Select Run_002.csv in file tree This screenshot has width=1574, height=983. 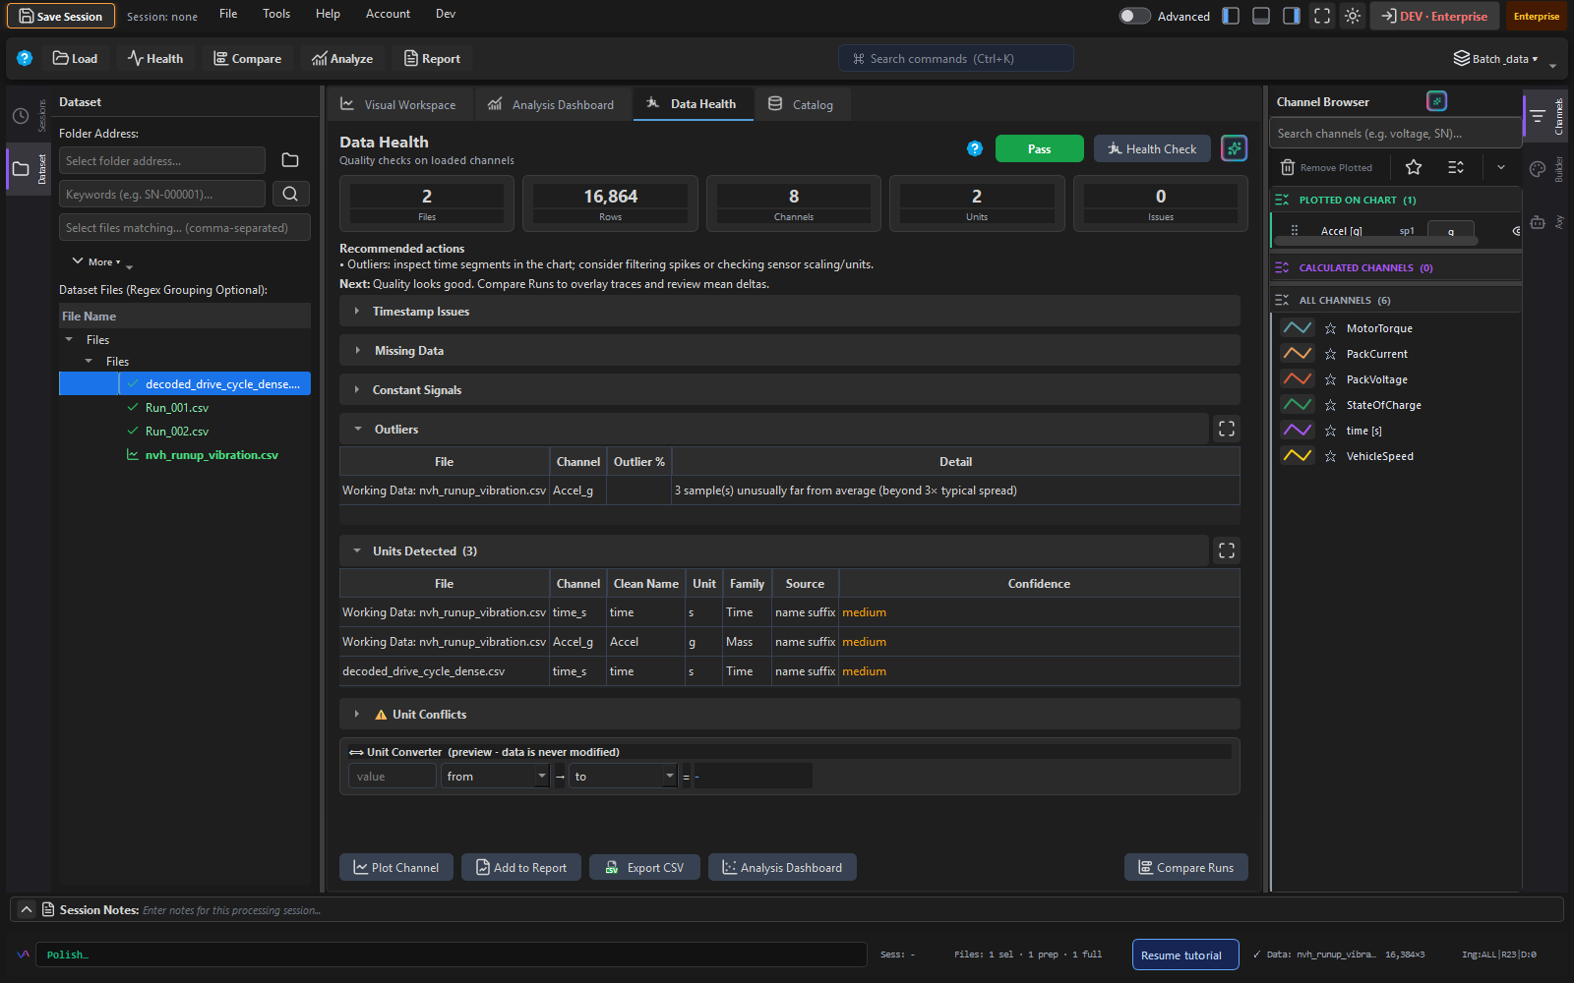point(177,431)
